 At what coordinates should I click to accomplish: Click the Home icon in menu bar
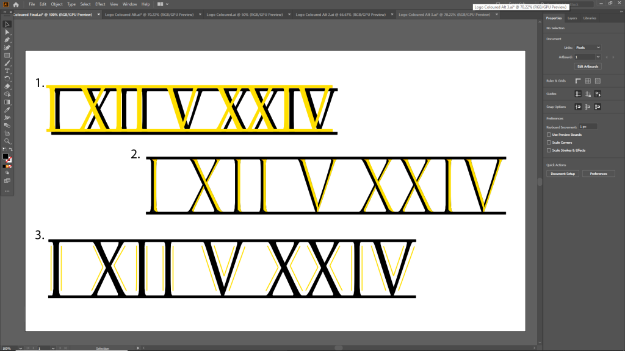click(x=16, y=4)
